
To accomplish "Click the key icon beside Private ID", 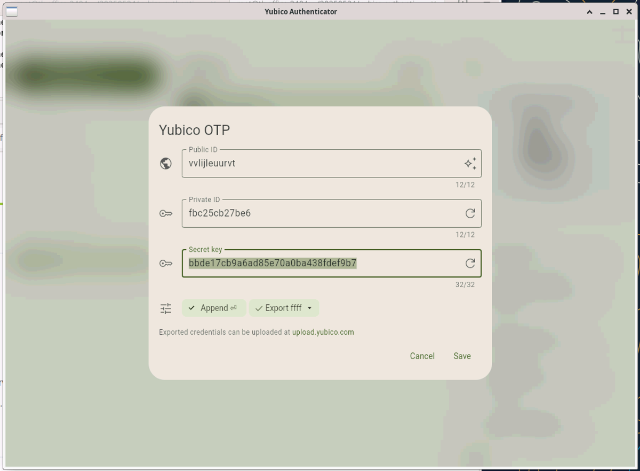I will point(166,214).
